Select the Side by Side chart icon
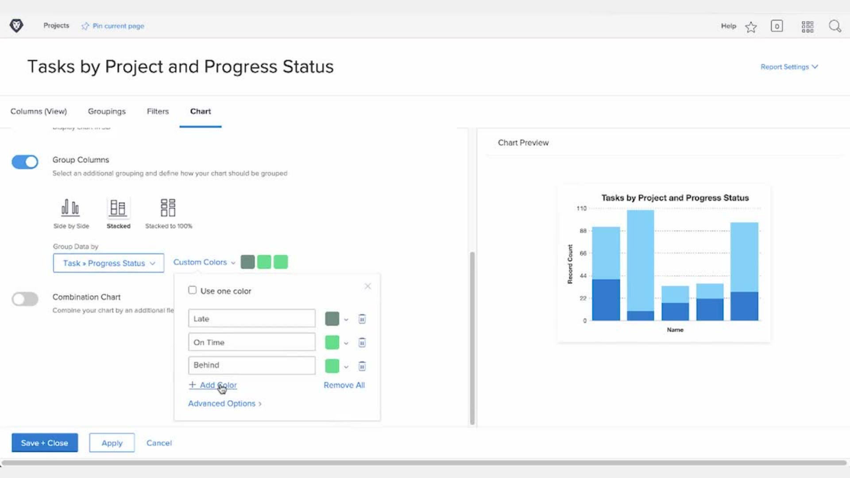This screenshot has height=478, width=850. pyautogui.click(x=70, y=208)
